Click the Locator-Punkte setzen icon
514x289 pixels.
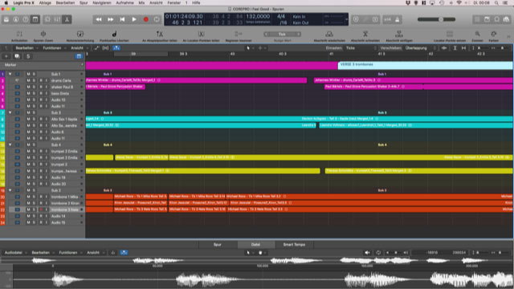tap(450, 34)
